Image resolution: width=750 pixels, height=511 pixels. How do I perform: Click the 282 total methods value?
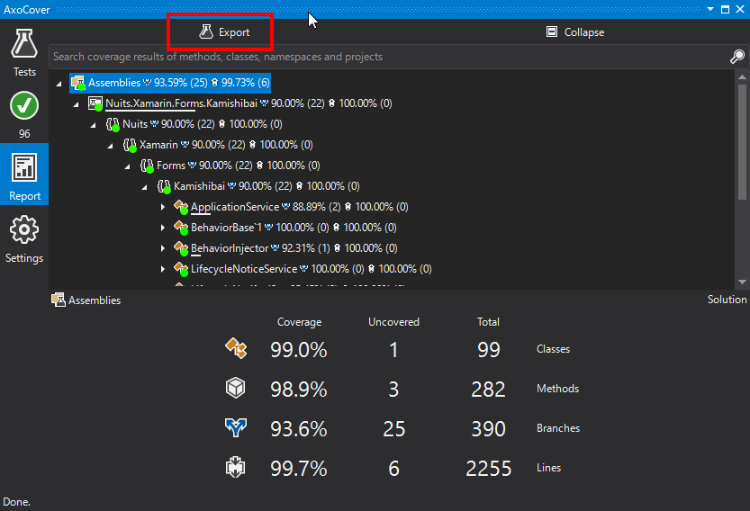click(488, 390)
